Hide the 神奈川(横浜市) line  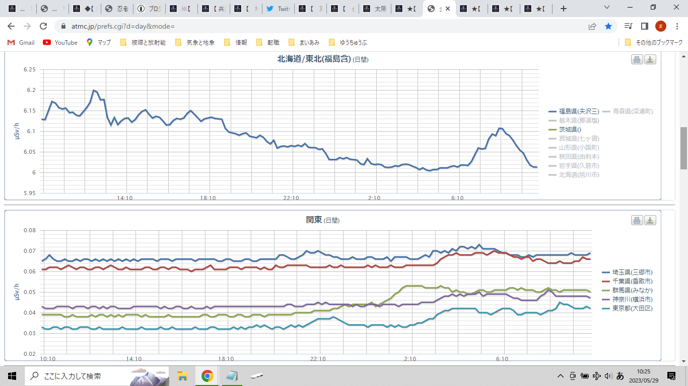[627, 300]
